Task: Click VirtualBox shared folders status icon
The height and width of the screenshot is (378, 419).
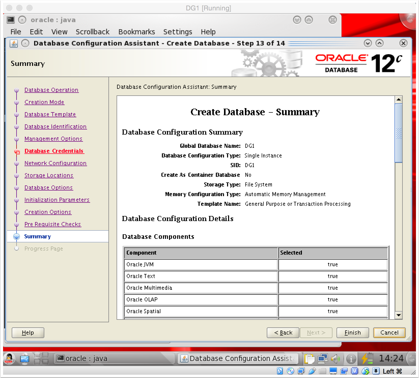Action: (323, 371)
